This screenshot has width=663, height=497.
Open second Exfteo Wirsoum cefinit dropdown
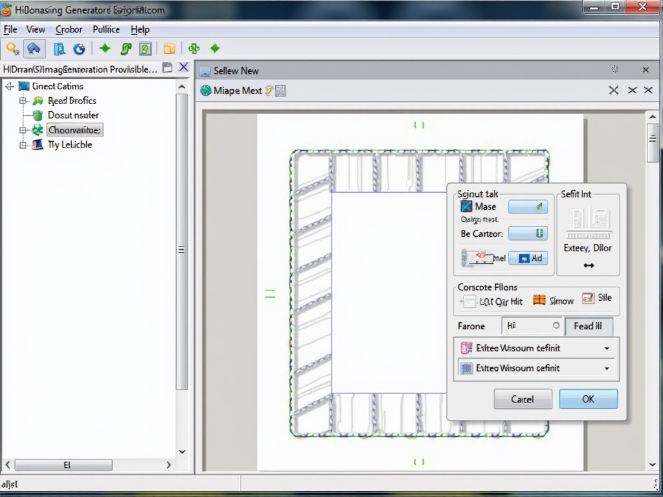606,368
